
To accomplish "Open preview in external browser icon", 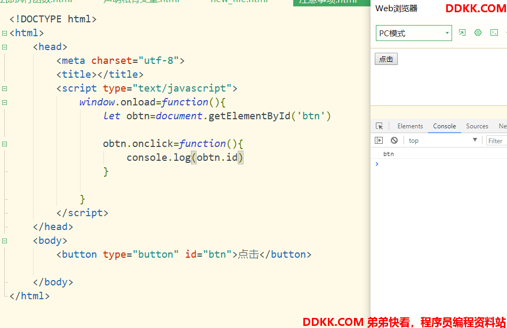I will tap(462, 32).
